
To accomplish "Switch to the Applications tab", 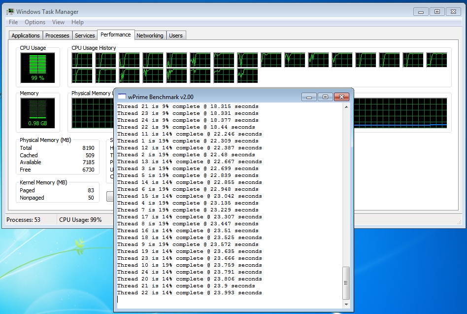I will pyautogui.click(x=26, y=35).
